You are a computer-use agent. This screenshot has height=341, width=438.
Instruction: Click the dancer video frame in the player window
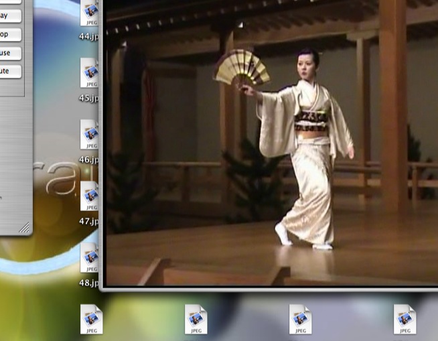pyautogui.click(x=272, y=143)
